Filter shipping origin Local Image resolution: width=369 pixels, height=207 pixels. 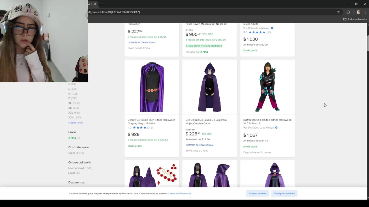pos(74,173)
